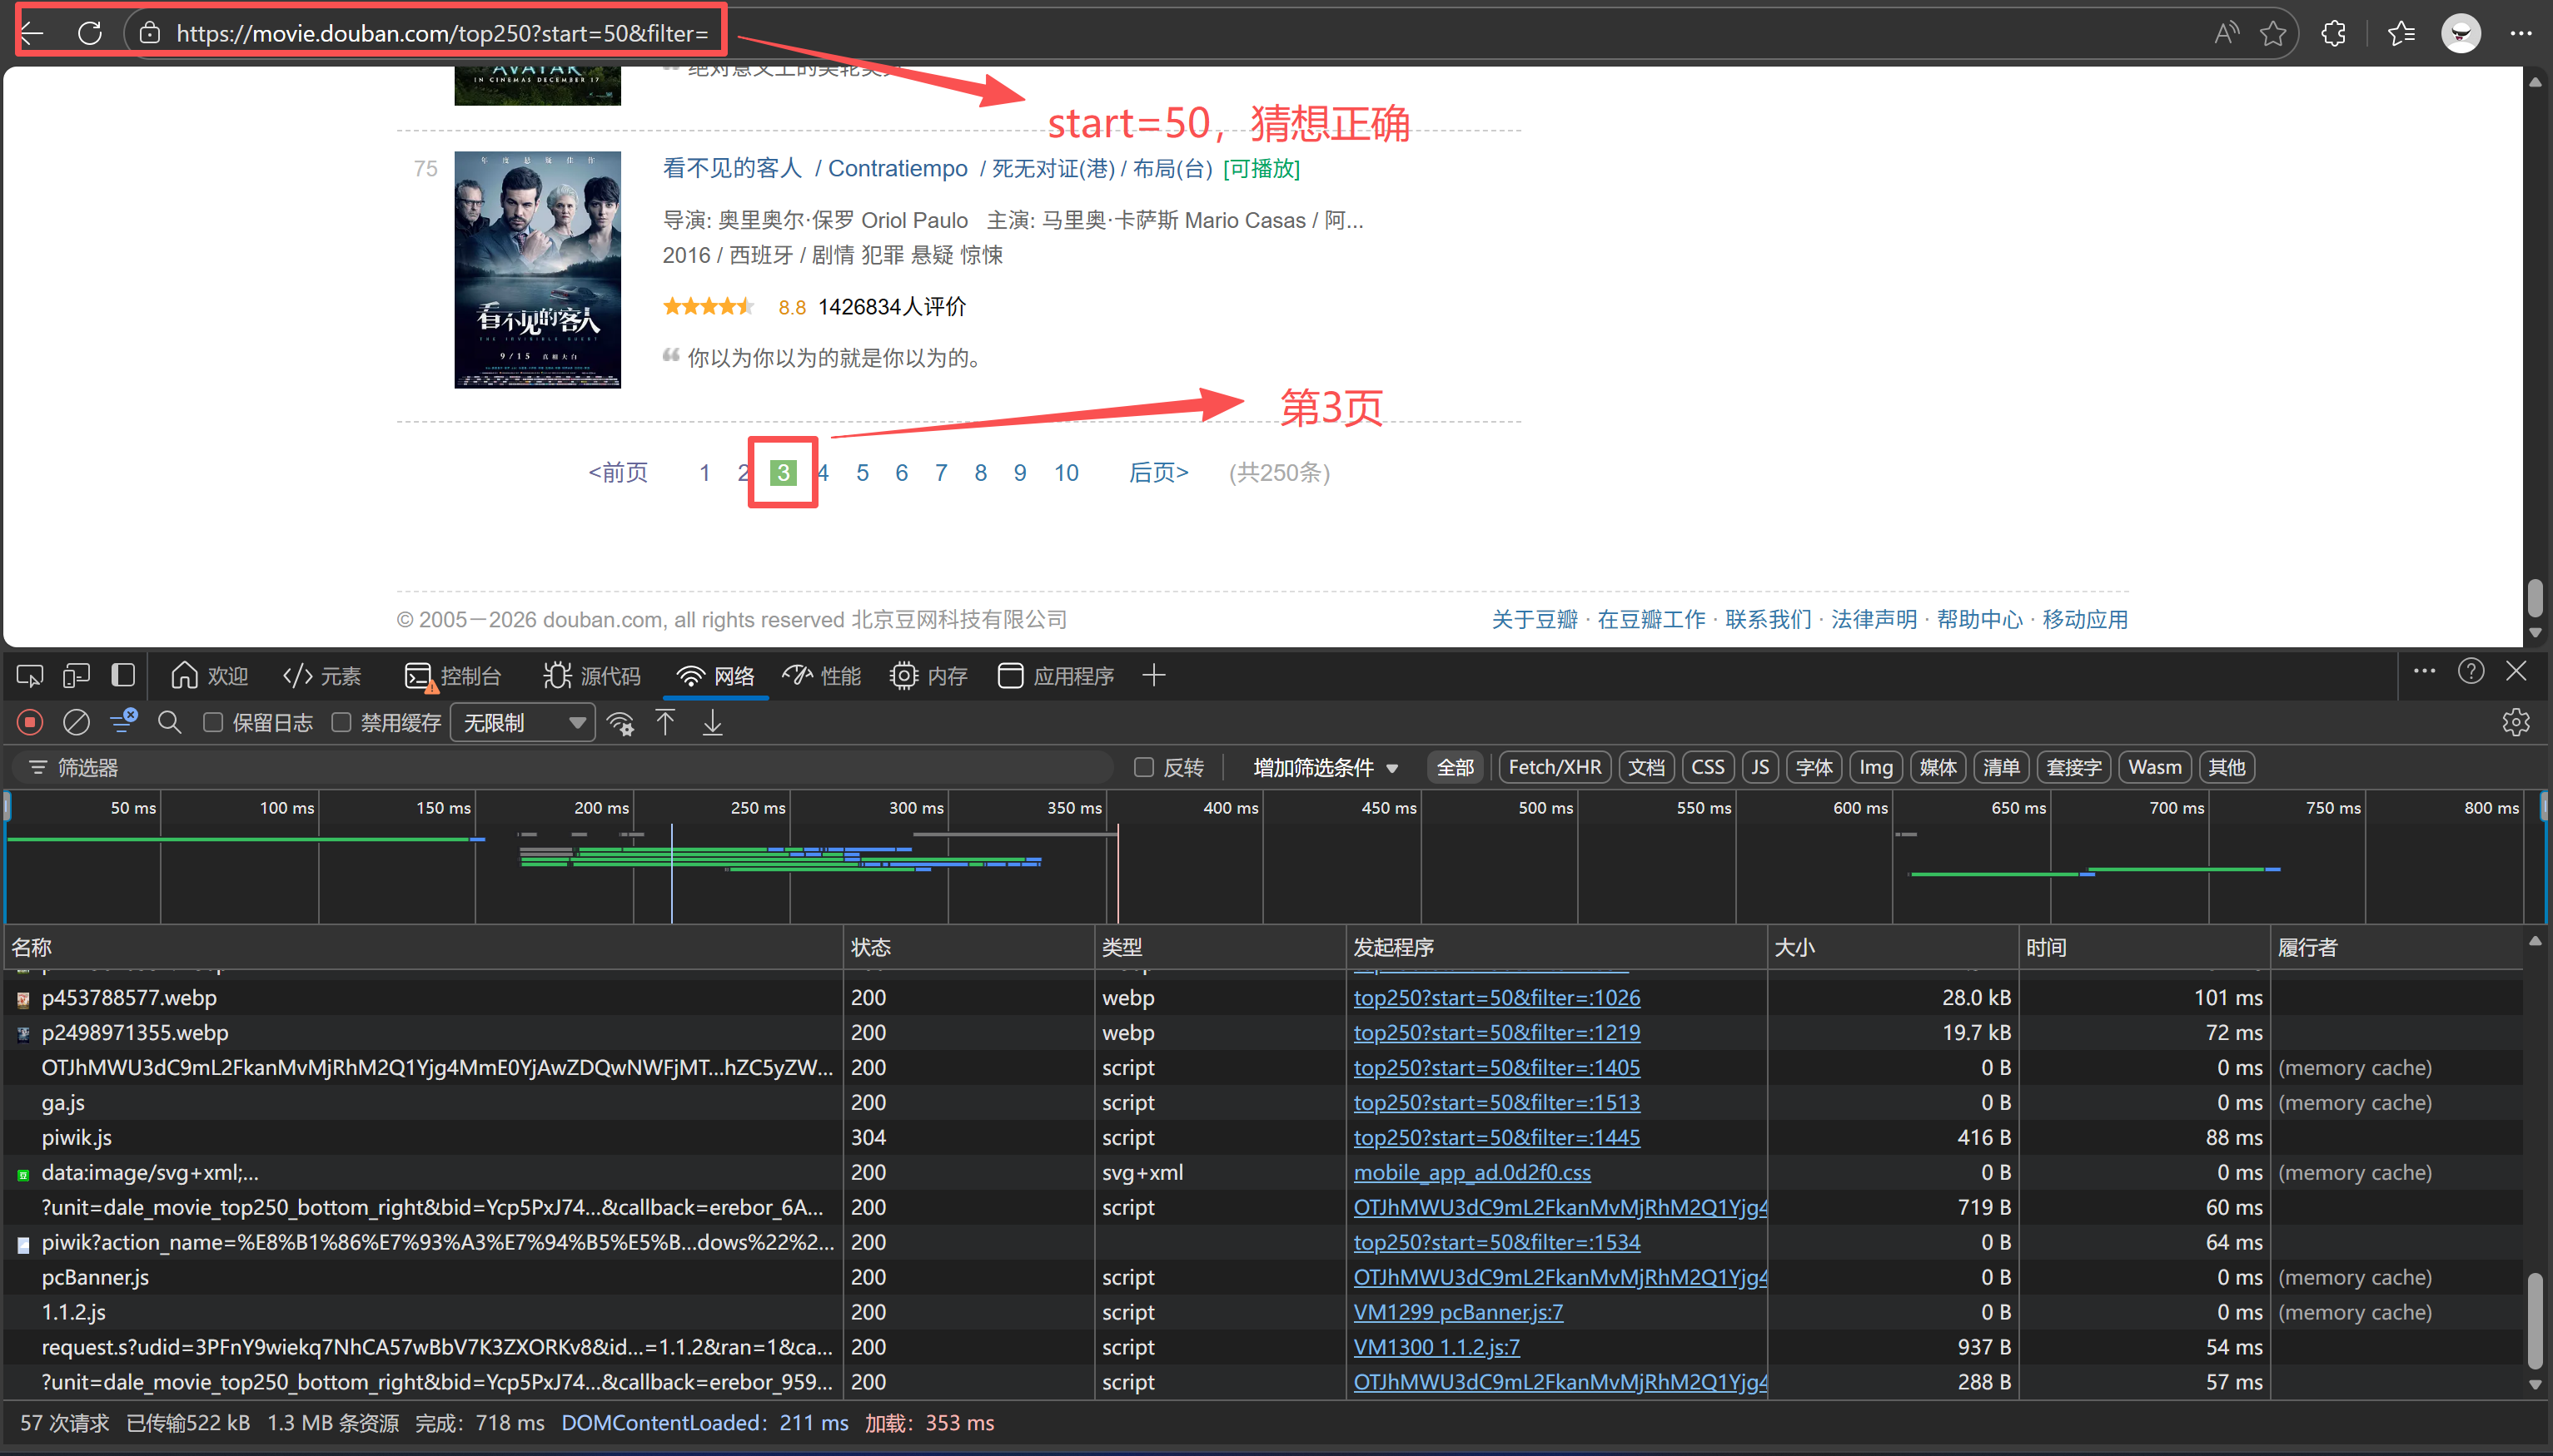Switch to the 元素 tab
Image resolution: width=2553 pixels, height=1456 pixels.
click(321, 676)
